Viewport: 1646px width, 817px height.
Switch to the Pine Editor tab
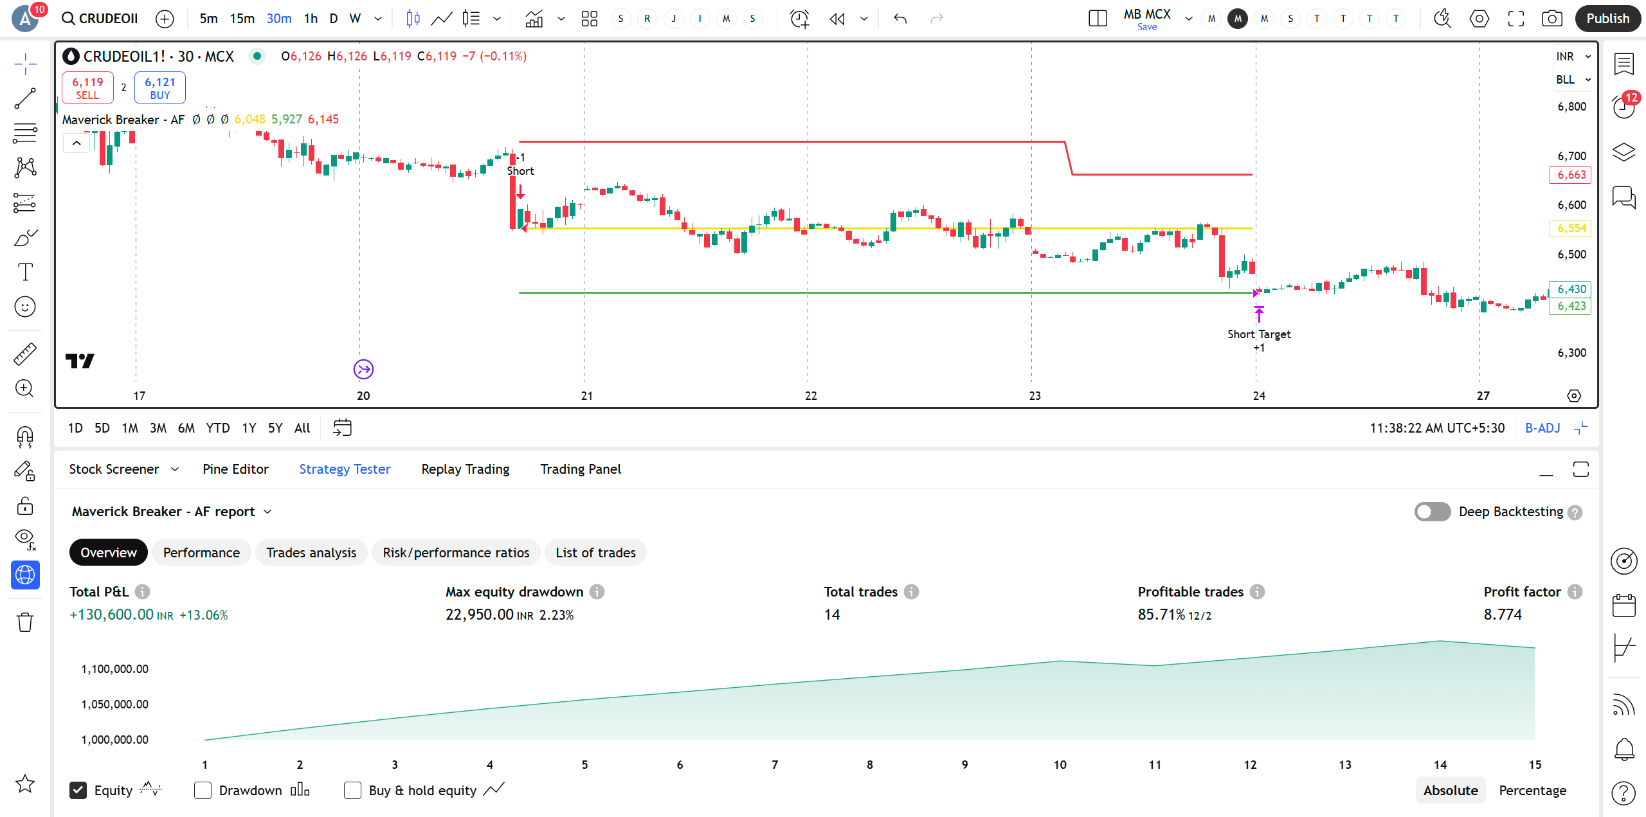click(235, 469)
